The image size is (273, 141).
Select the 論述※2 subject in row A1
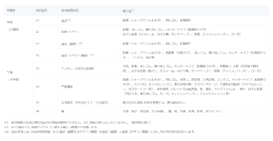(x=66, y=21)
